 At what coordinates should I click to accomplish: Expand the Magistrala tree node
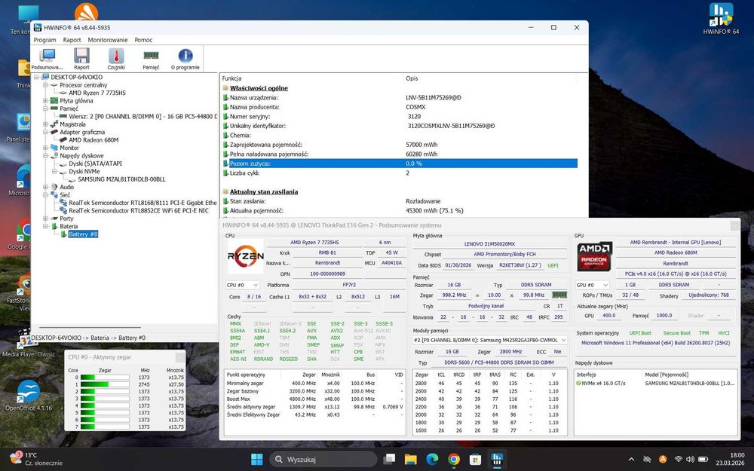46,124
